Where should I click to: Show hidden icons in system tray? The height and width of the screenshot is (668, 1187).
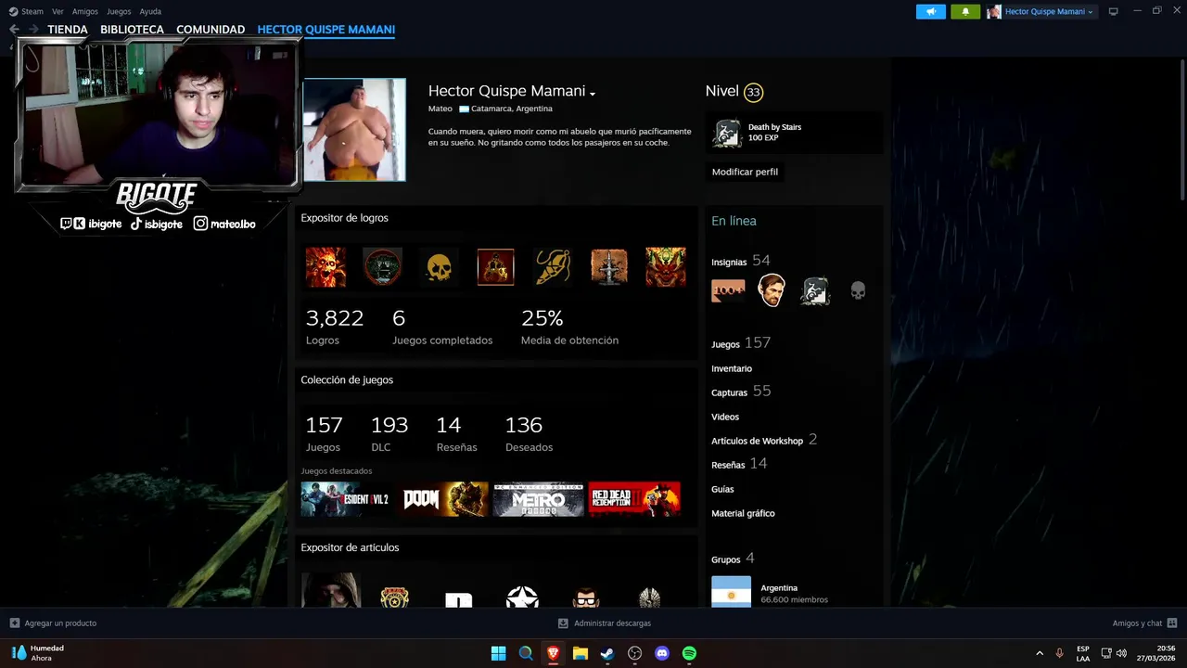(x=1040, y=653)
